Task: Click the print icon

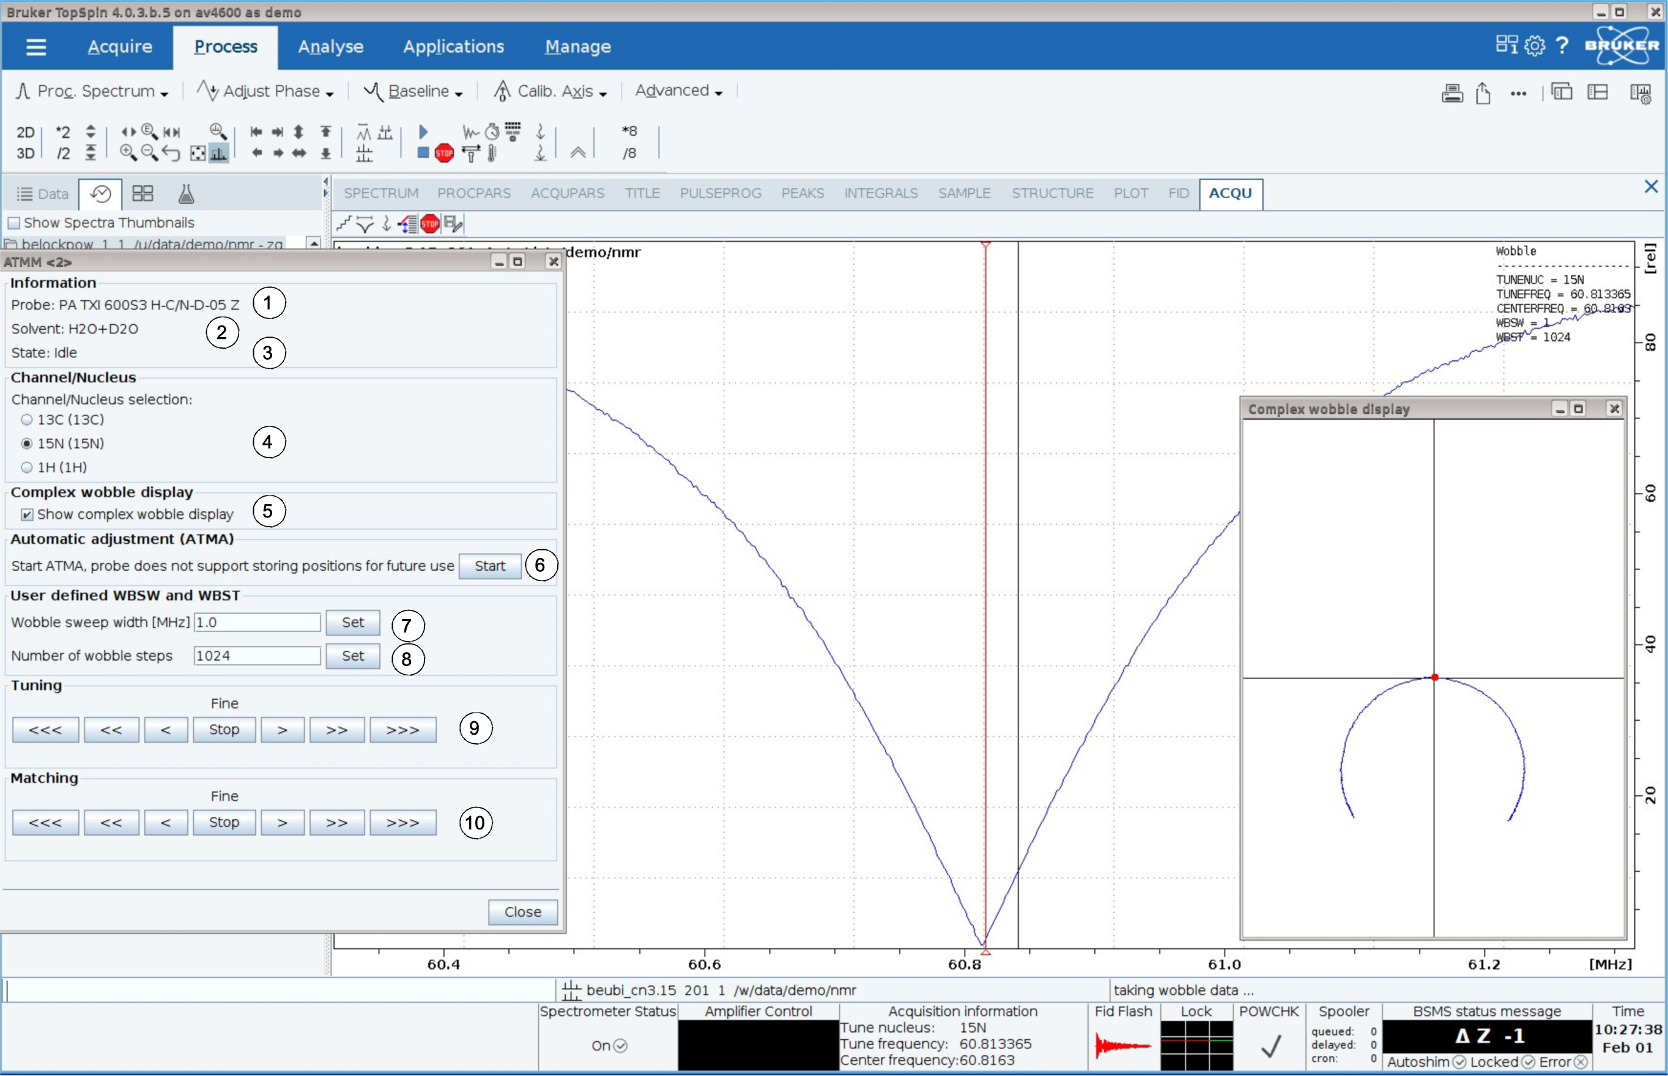Action: [x=1452, y=93]
